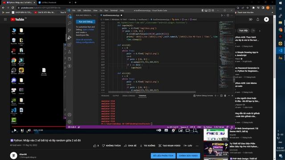
Task: Kill the terminal with the trash icon
Action: (225, 96)
